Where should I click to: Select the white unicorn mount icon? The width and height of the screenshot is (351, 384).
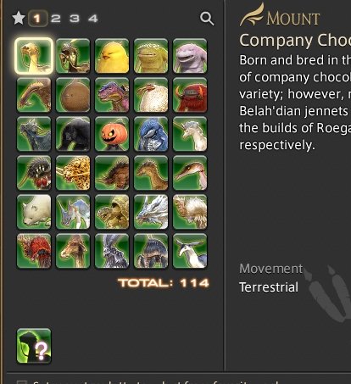[190, 134]
